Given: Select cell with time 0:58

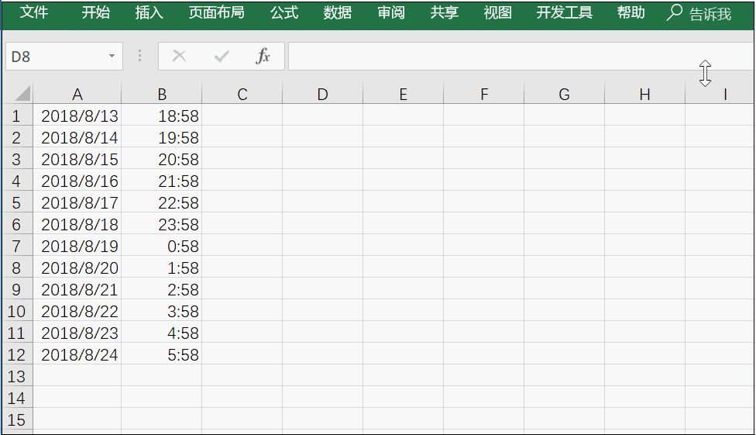Looking at the screenshot, I should (x=162, y=246).
